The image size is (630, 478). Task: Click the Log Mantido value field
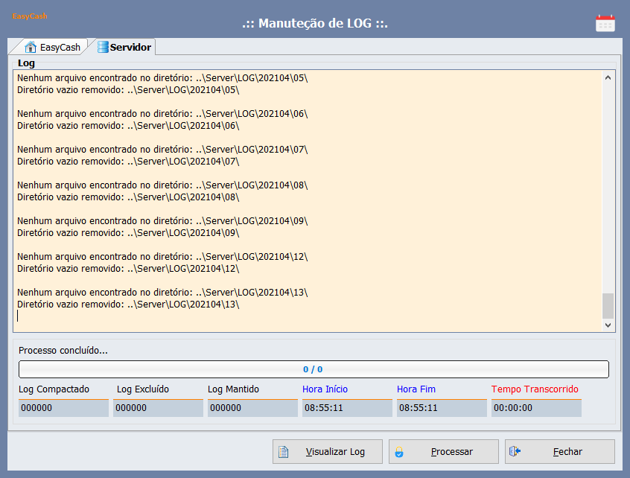[252, 408]
